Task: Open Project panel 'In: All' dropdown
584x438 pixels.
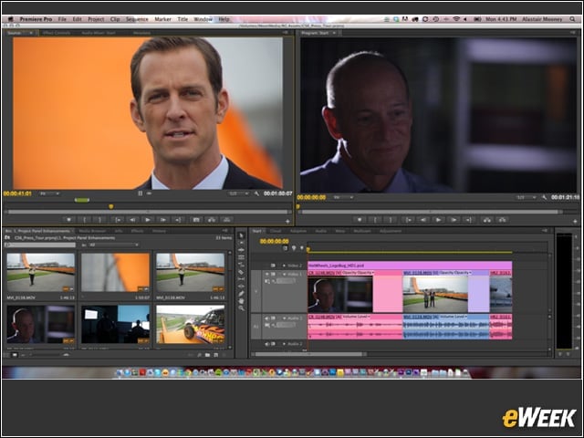Action: (x=113, y=245)
